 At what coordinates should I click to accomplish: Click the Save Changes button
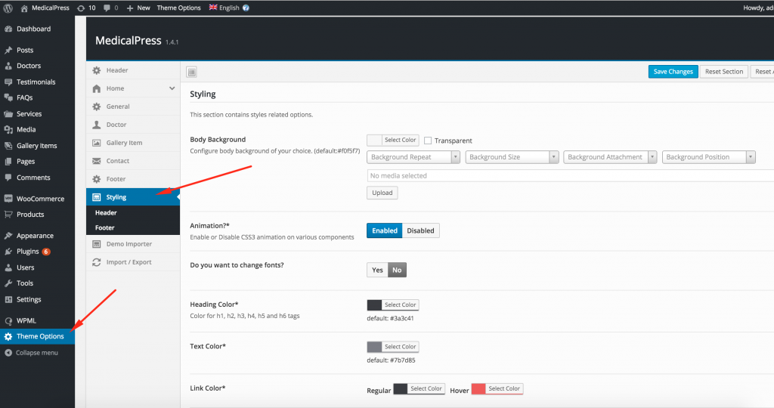673,72
